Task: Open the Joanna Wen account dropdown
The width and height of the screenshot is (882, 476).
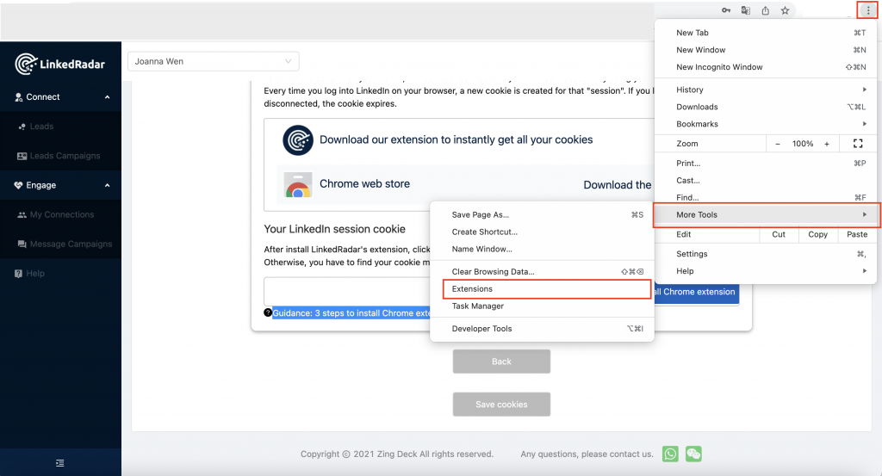Action: click(x=213, y=61)
